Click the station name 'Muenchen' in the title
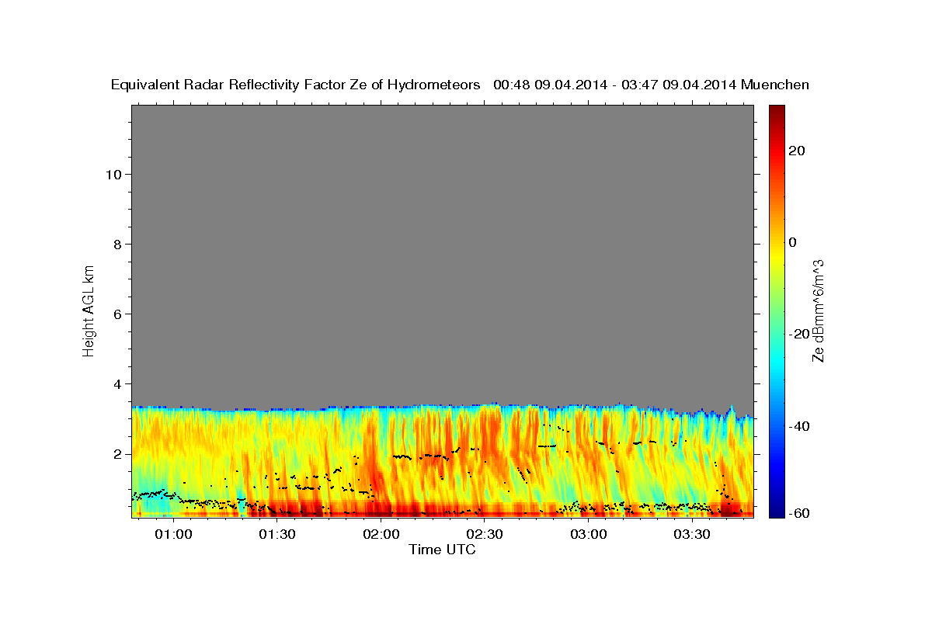The width and height of the screenshot is (932, 621). pos(775,85)
